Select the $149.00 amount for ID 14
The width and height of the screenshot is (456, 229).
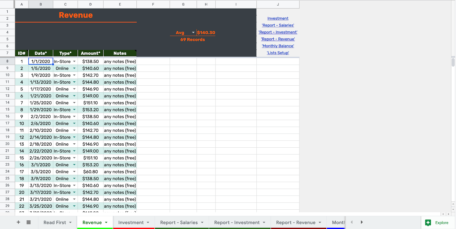coord(91,151)
